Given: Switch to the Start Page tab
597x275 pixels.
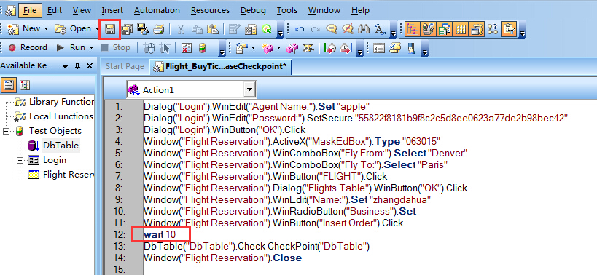Looking at the screenshot, I should 125,66.
